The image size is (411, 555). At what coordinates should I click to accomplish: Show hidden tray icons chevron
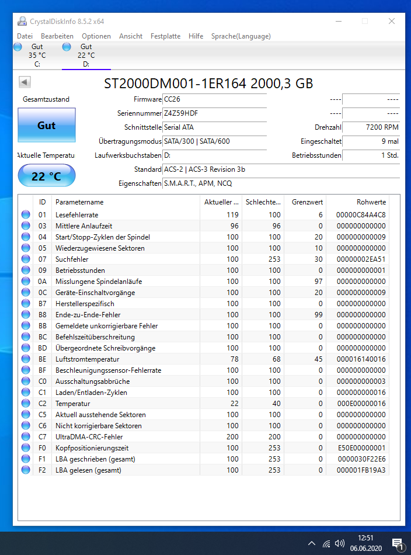312,543
